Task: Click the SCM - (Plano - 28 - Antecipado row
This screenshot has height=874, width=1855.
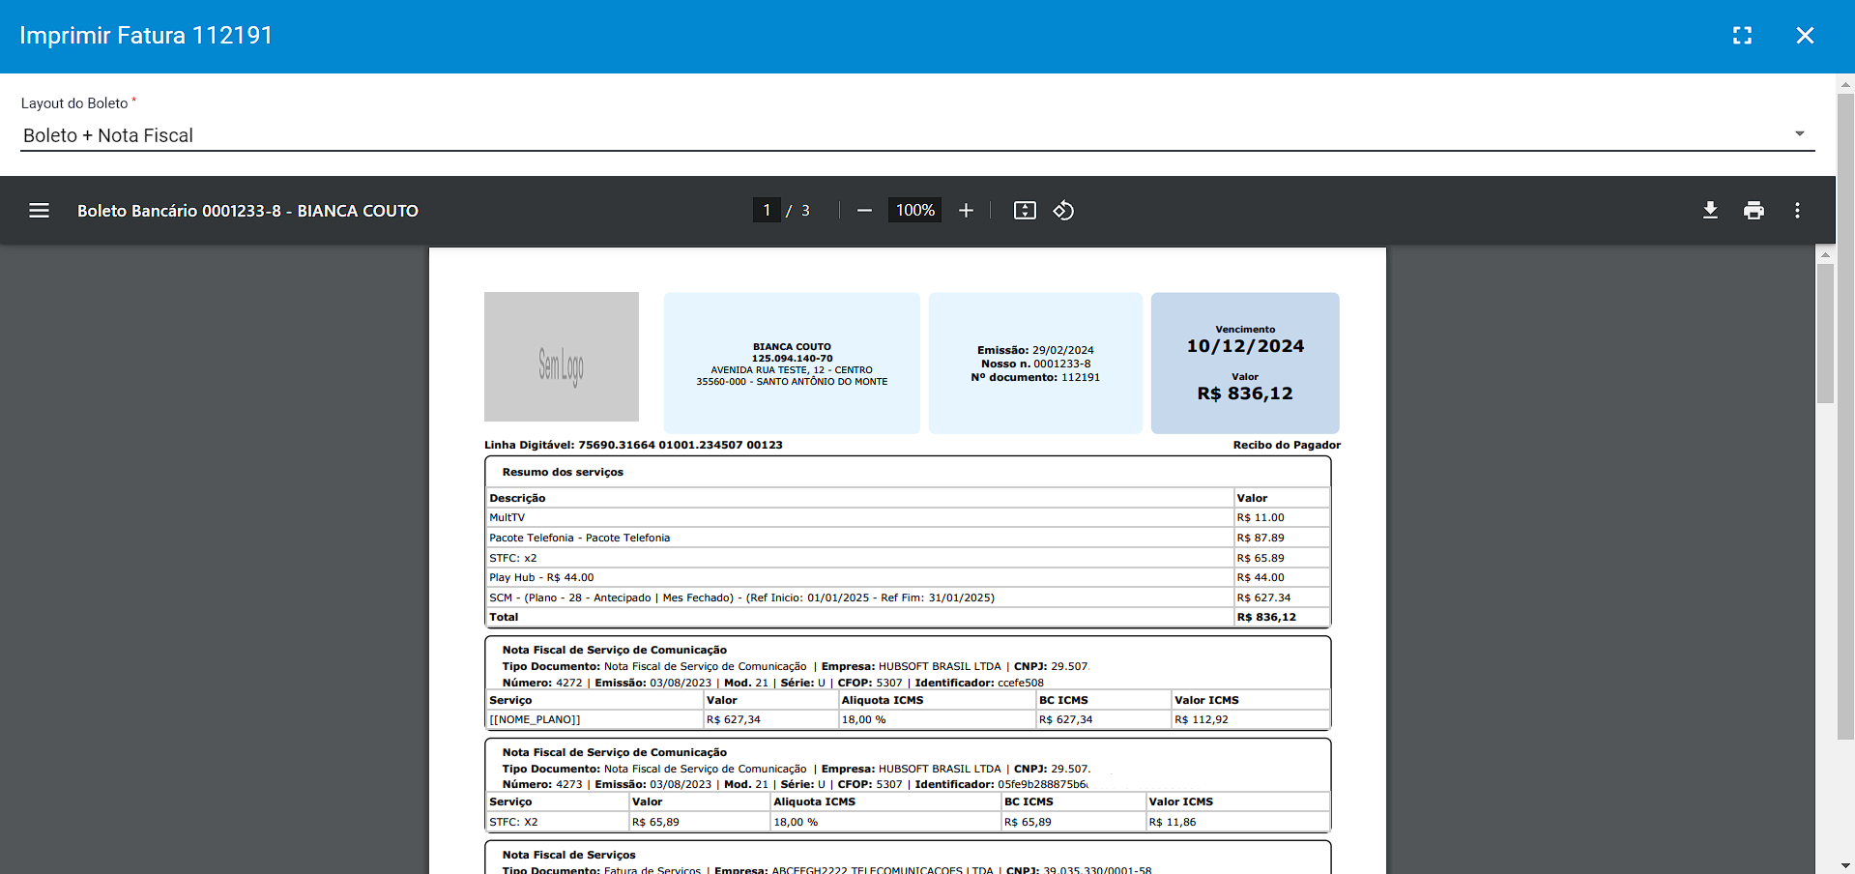Action: [x=908, y=598]
